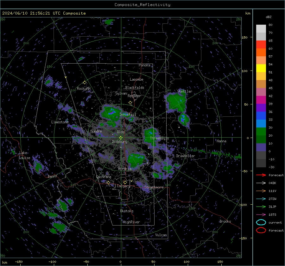The width and height of the screenshot is (285, 266).
Task: Click the dBZ legend heading
Action: click(269, 17)
